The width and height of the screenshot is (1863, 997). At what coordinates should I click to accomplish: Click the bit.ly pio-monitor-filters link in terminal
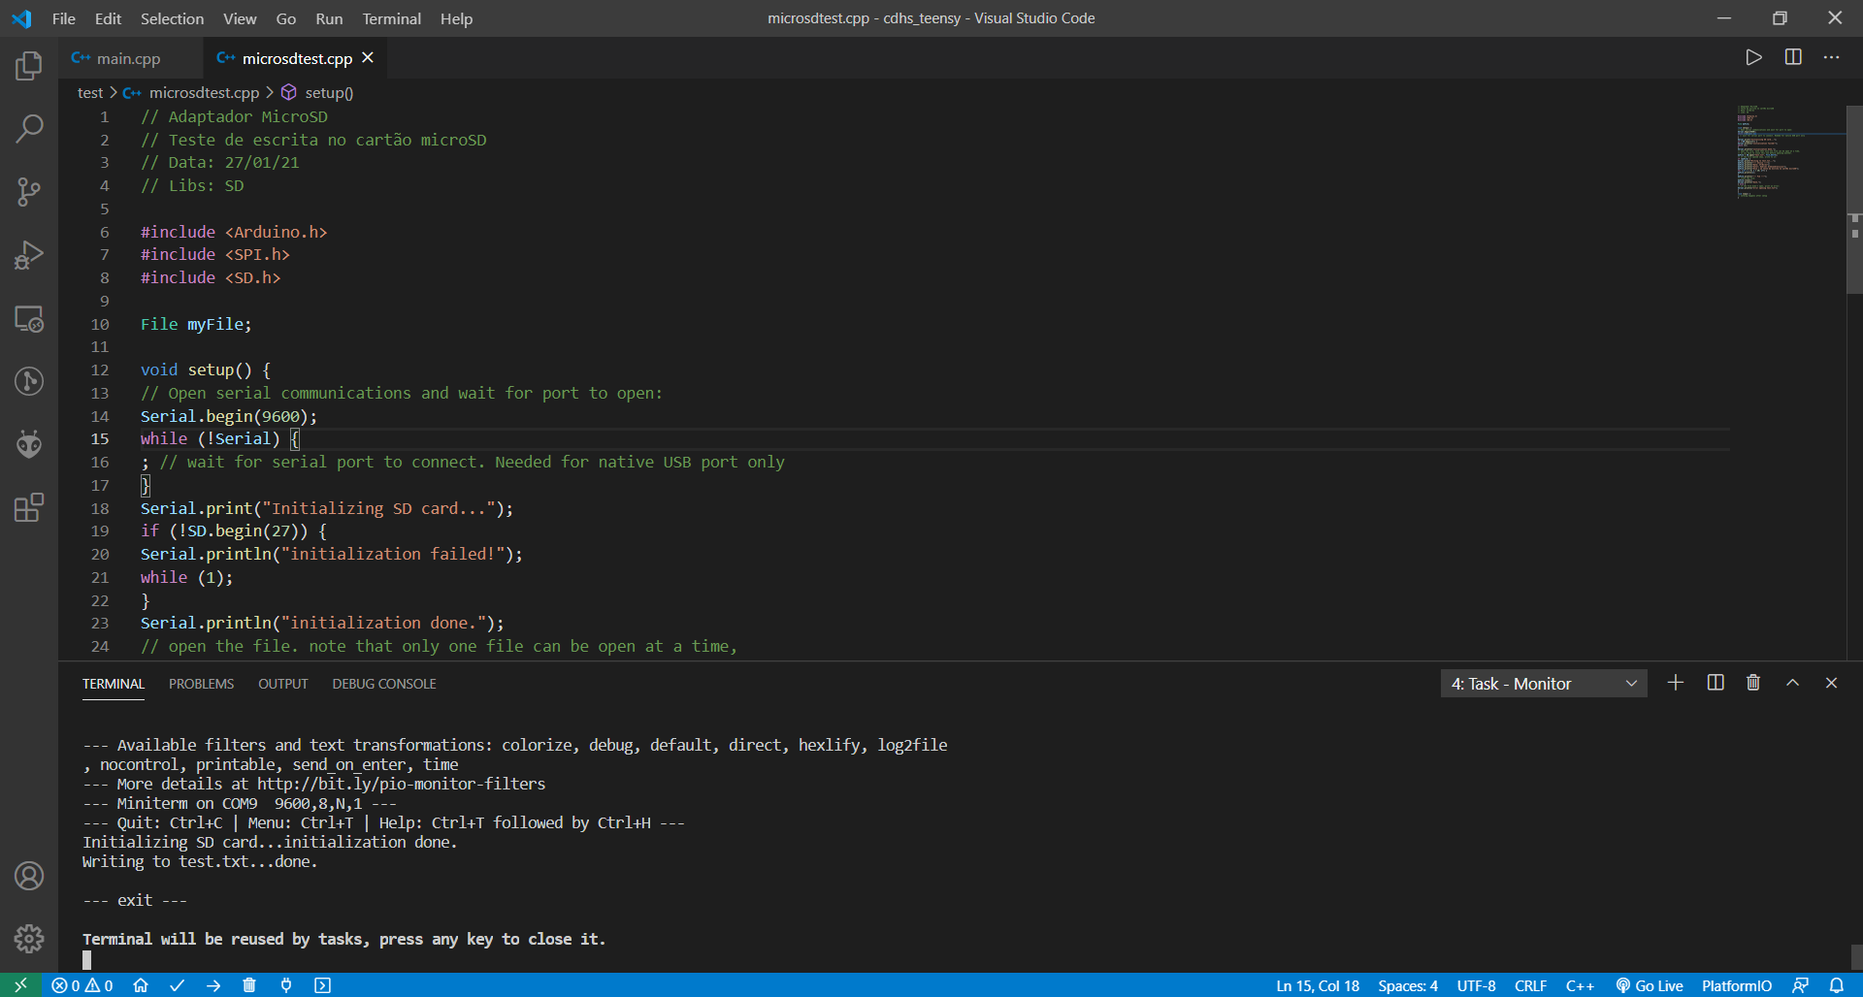[x=401, y=784]
